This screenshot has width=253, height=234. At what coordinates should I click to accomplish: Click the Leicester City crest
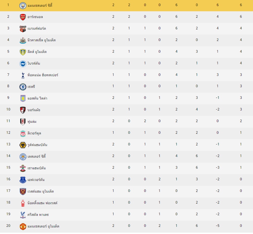(x=23, y=157)
